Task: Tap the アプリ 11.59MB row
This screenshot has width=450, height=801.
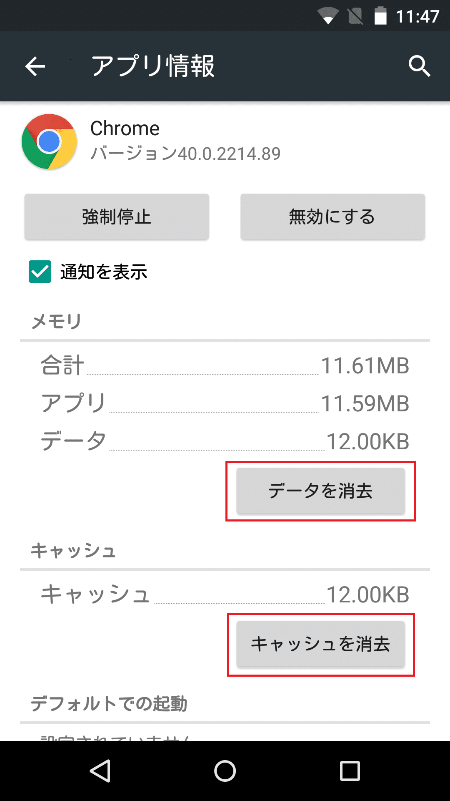Action: tap(225, 403)
